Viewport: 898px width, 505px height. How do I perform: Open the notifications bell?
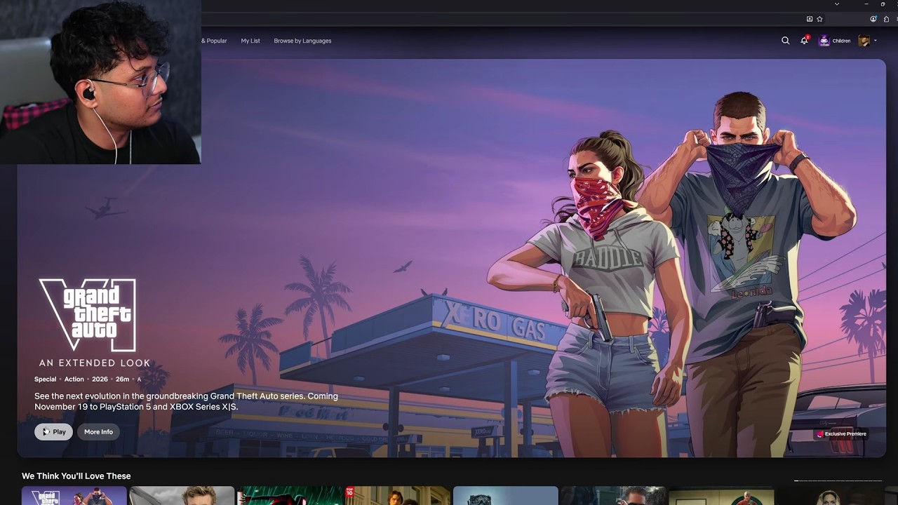click(804, 41)
